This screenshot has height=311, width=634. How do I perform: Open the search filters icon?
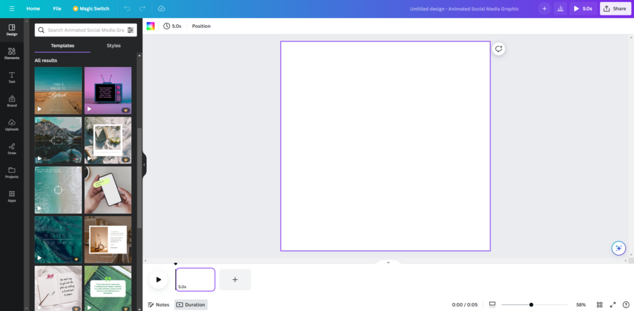[130, 30]
